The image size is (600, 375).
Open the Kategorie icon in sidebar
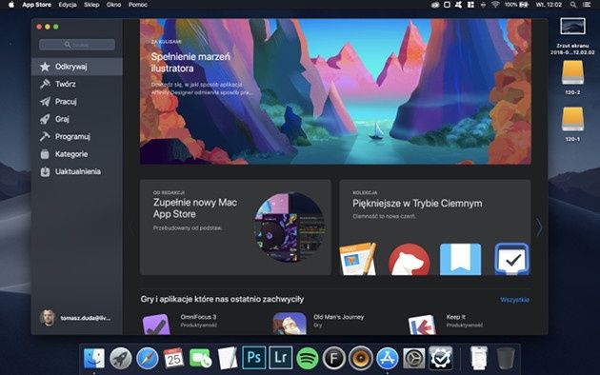pyautogui.click(x=45, y=154)
